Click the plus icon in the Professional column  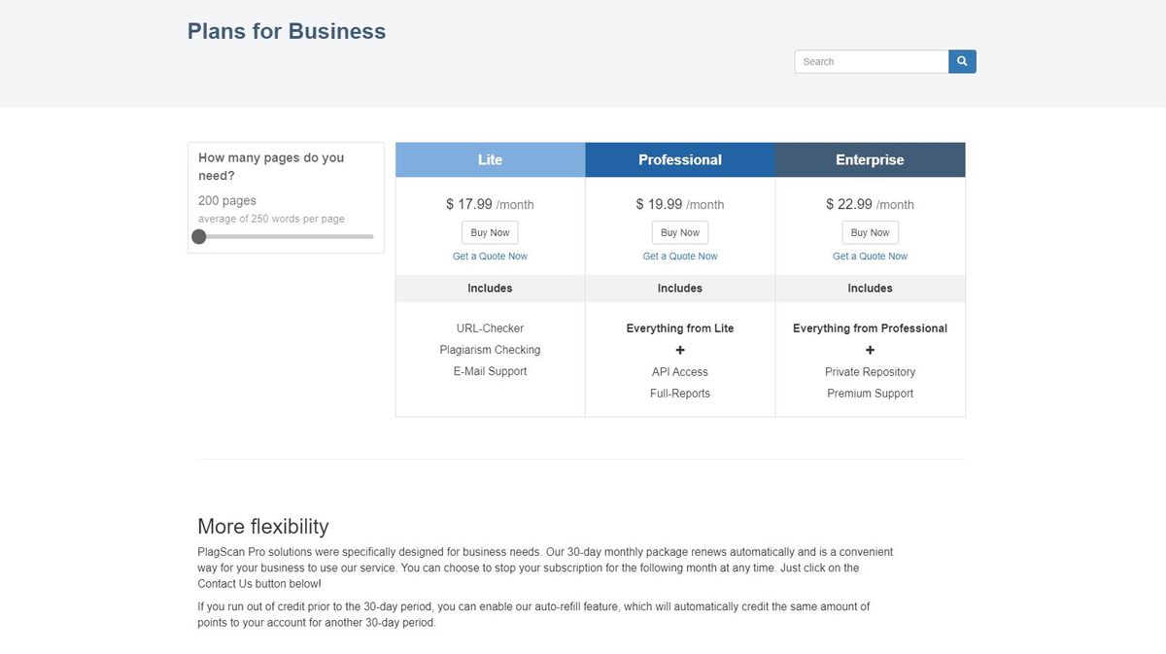point(680,350)
